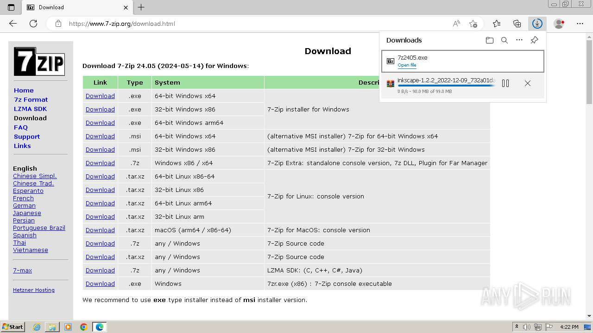Add this page to favorites
The width and height of the screenshot is (593, 333).
point(473,24)
